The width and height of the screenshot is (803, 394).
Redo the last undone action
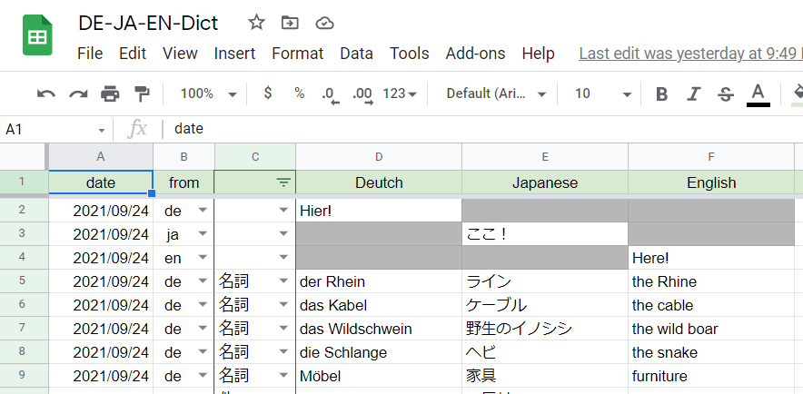[x=78, y=94]
